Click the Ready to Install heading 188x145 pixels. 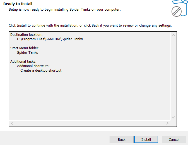[x=18, y=4]
